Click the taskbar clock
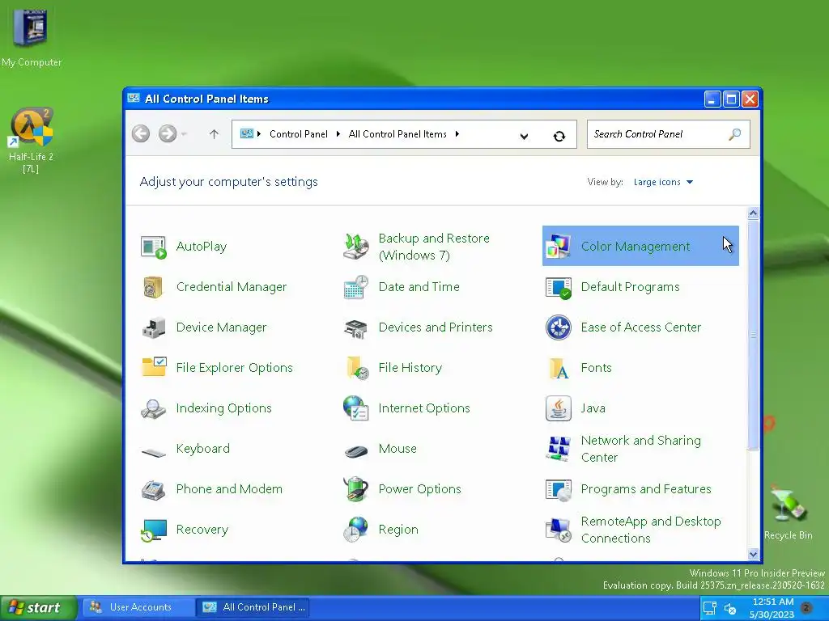 click(772, 608)
